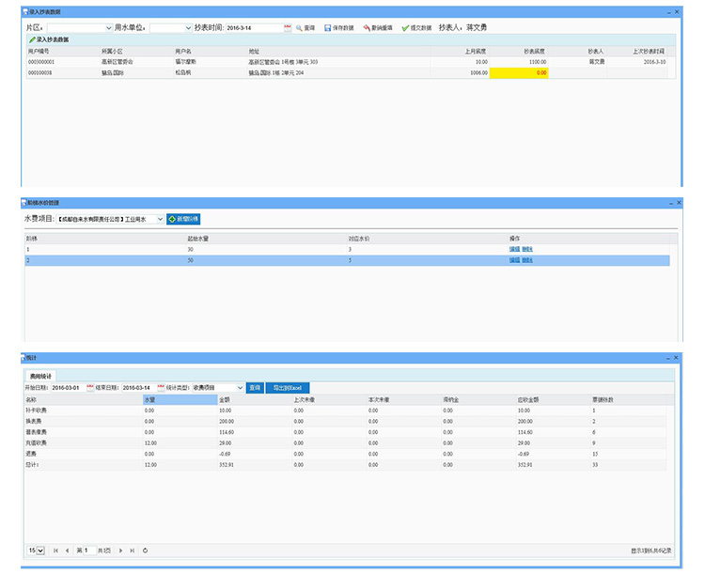
Task: Click the 应收金额 column header
Action: pyautogui.click(x=528, y=399)
